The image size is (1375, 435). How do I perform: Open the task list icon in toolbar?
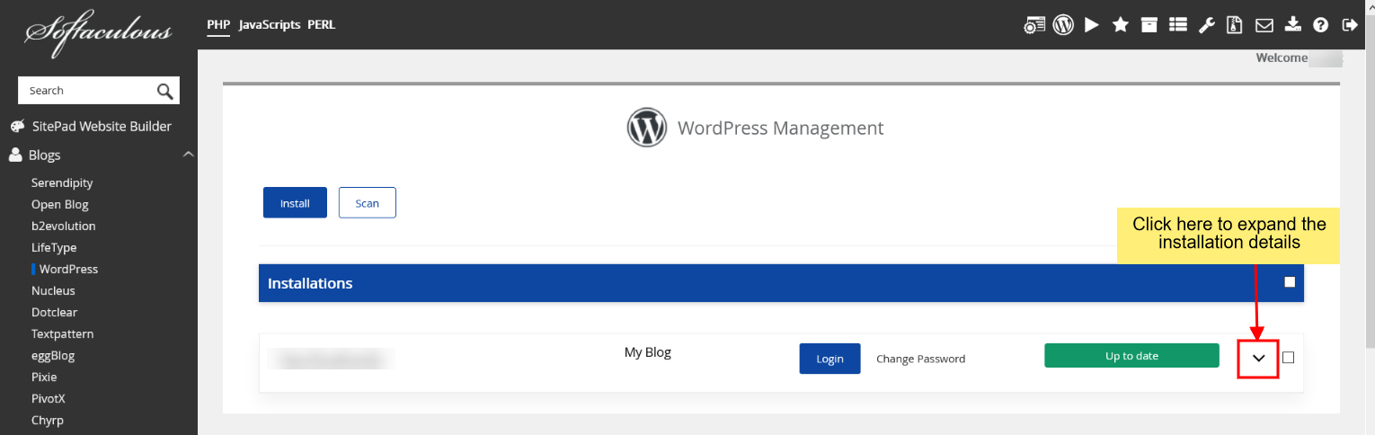[x=1178, y=25]
